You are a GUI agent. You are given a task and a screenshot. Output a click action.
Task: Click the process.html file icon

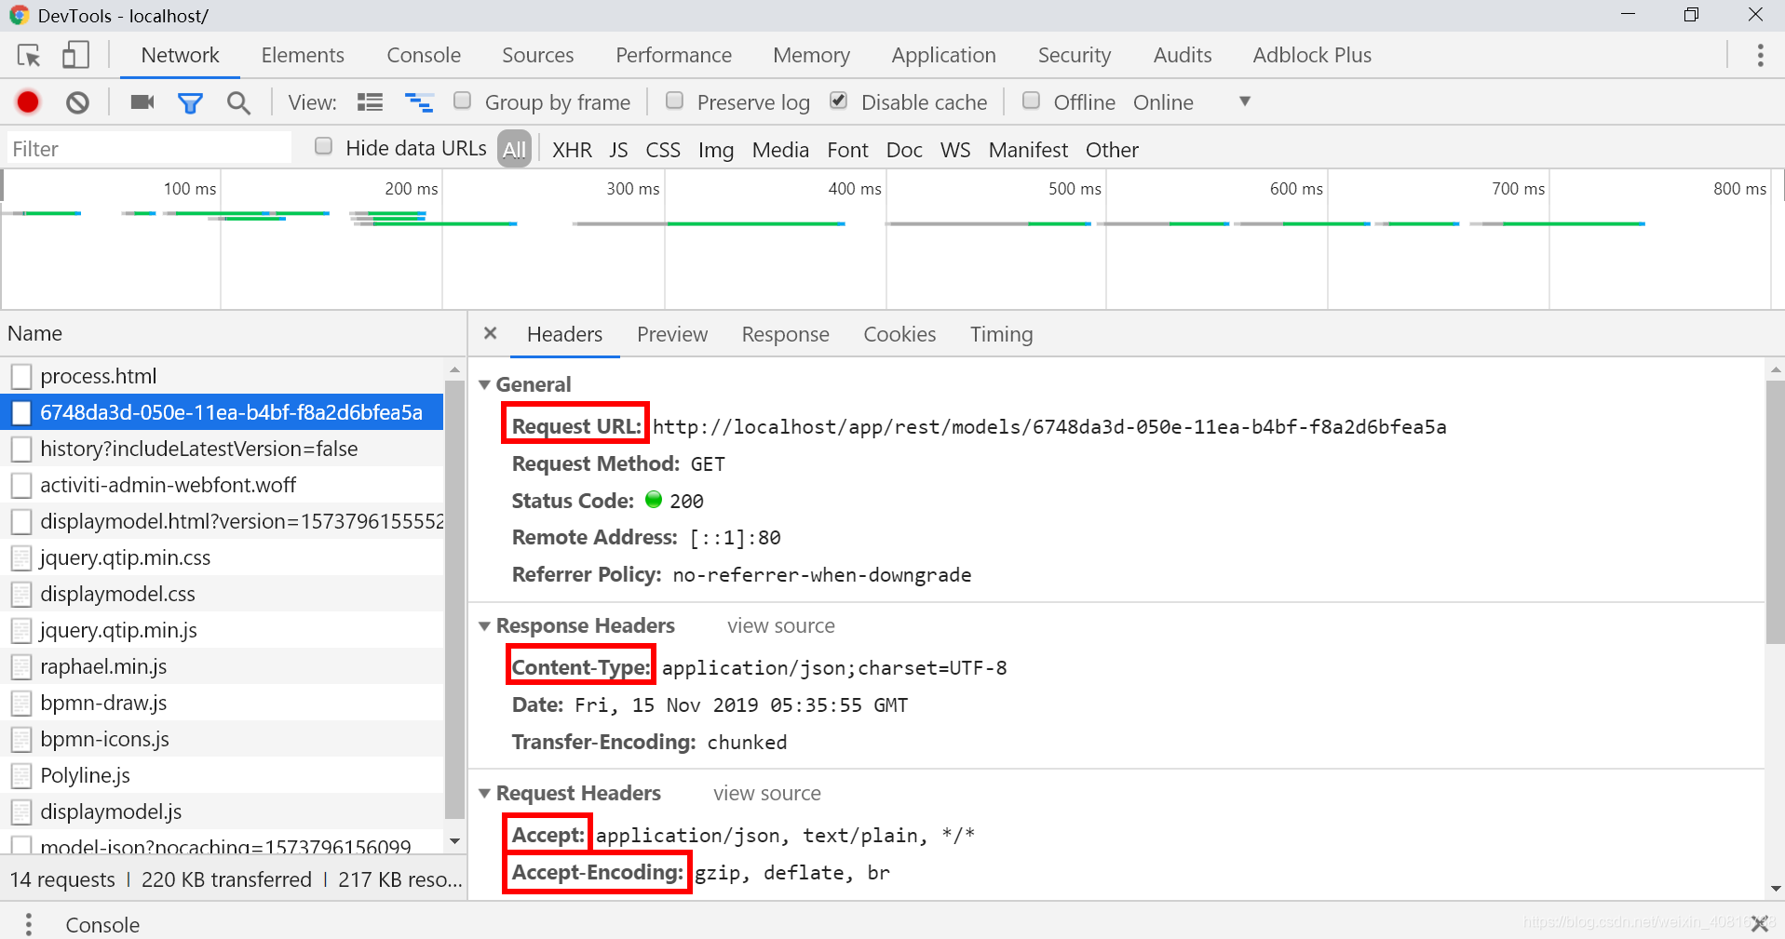(x=21, y=376)
